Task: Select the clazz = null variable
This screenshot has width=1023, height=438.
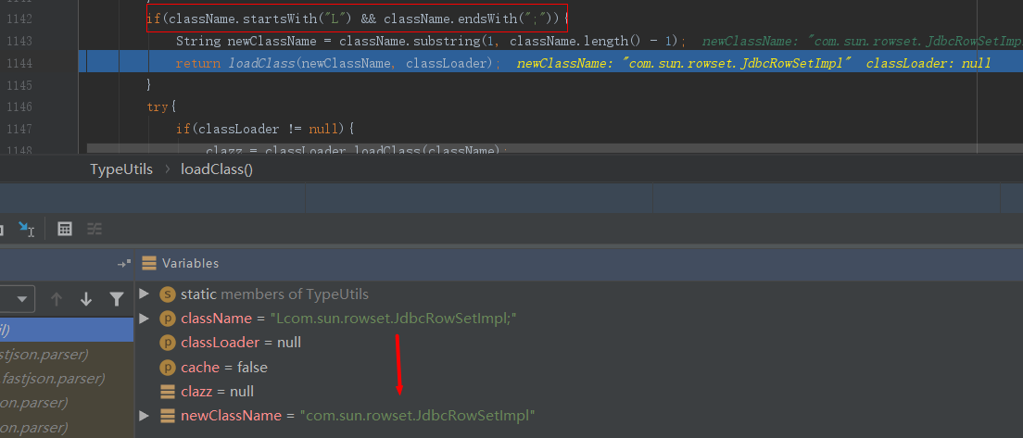Action: click(x=218, y=392)
